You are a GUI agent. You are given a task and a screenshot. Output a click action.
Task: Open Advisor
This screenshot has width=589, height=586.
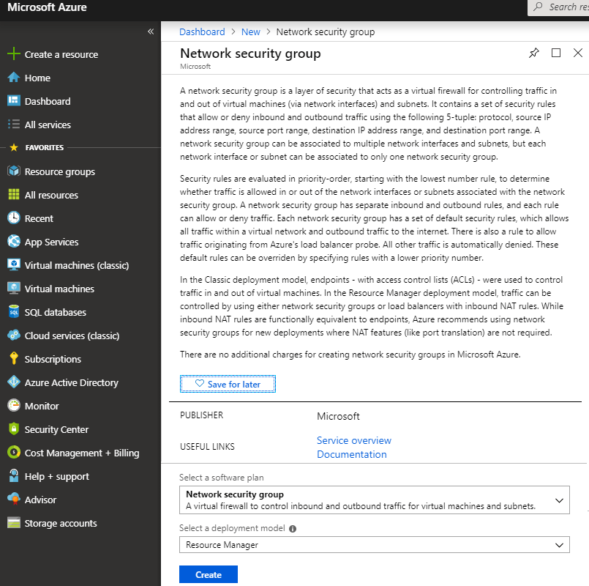tap(45, 500)
